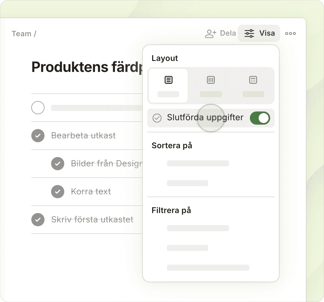Open the three-dot more options menu

(x=290, y=33)
